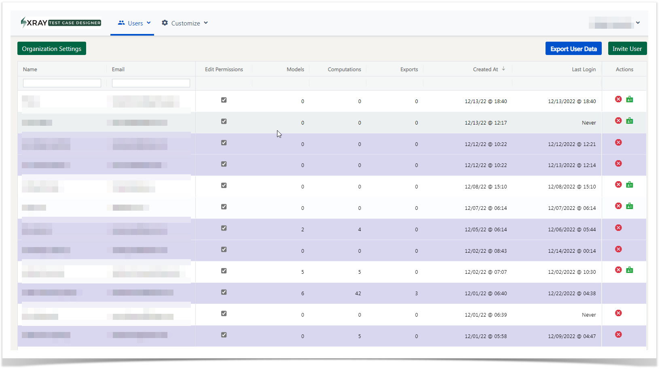
Task: Delete user created 12/13/22 @ 18:40
Action: pos(618,99)
